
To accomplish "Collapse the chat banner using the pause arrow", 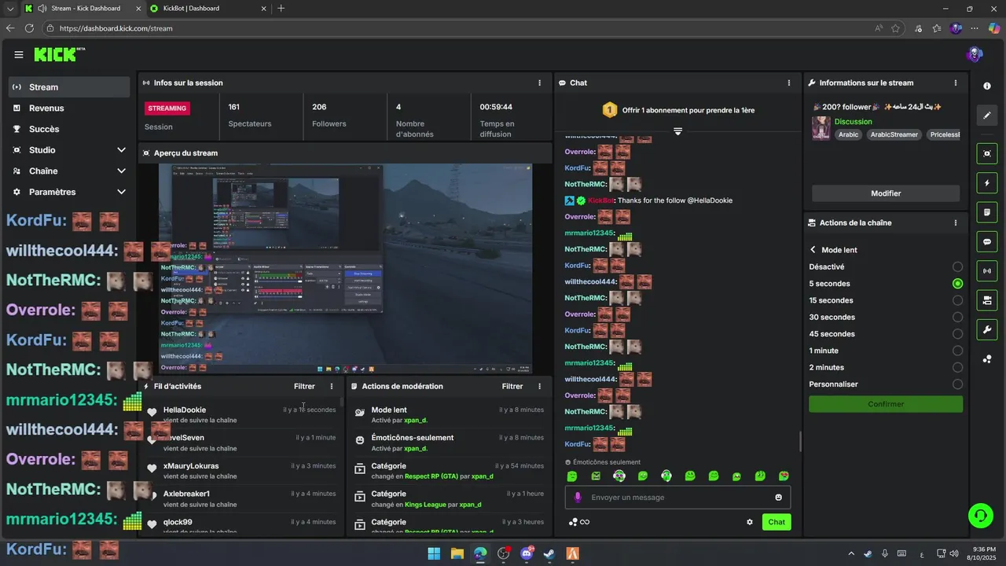I will point(677,131).
